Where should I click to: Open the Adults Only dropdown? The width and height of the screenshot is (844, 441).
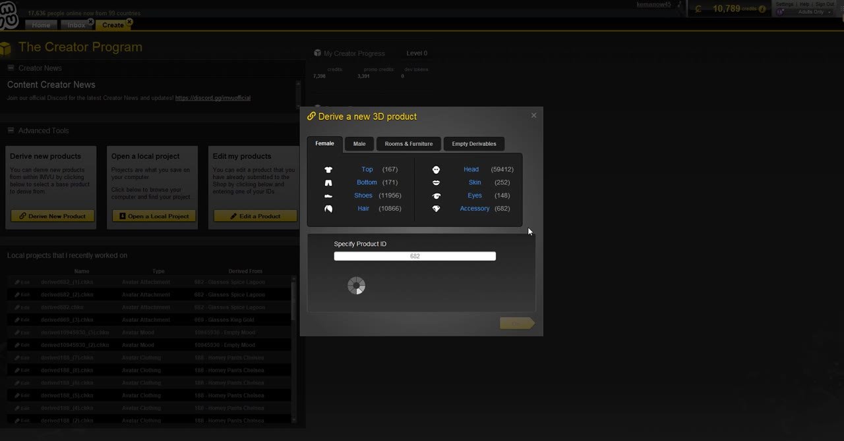pos(815,12)
